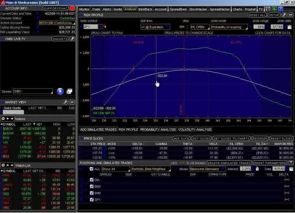Click the Interest 2.25% field

click(x=246, y=169)
